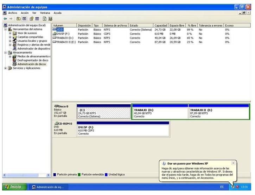Click the Inicio start button
The width and height of the screenshot is (255, 195).
pyautogui.click(x=13, y=187)
